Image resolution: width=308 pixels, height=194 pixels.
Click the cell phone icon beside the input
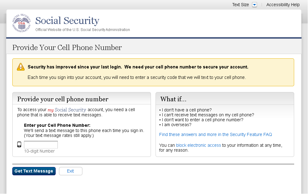point(19,145)
